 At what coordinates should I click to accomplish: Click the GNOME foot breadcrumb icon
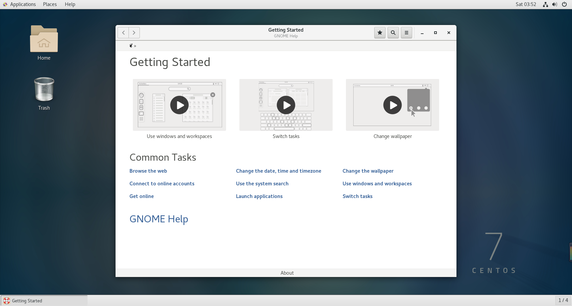(131, 46)
